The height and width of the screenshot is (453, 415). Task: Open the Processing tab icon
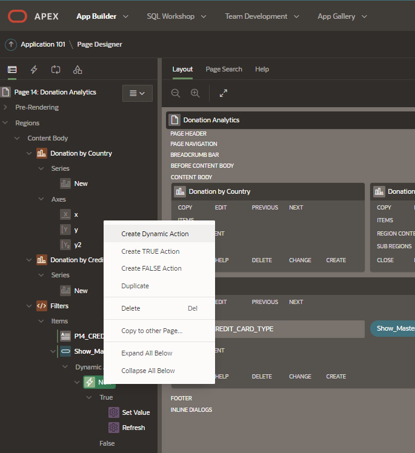coord(56,70)
